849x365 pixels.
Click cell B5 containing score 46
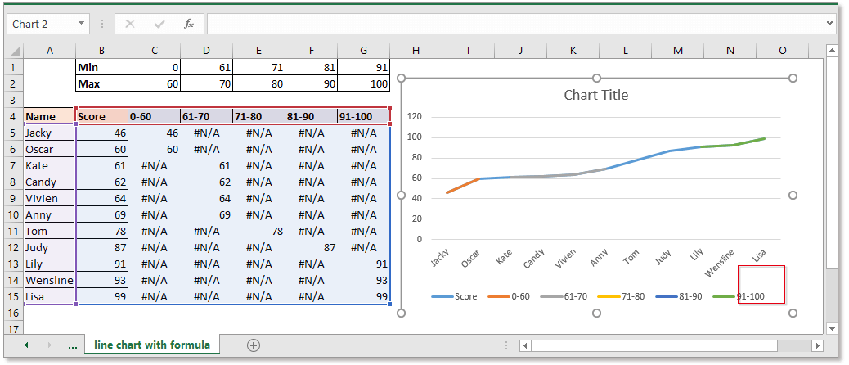coord(101,133)
